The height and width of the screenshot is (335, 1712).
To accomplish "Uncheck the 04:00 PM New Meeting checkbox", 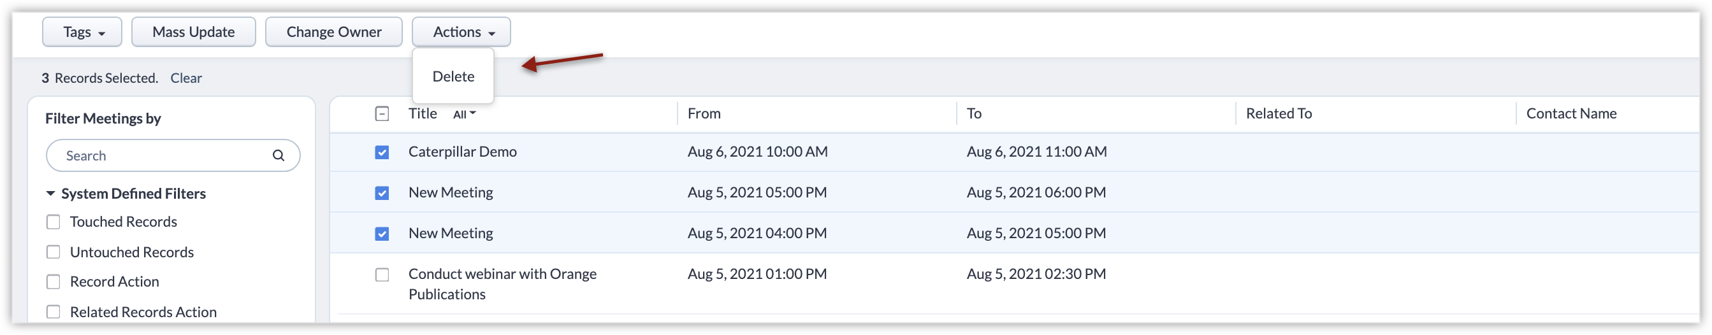I will click(382, 233).
